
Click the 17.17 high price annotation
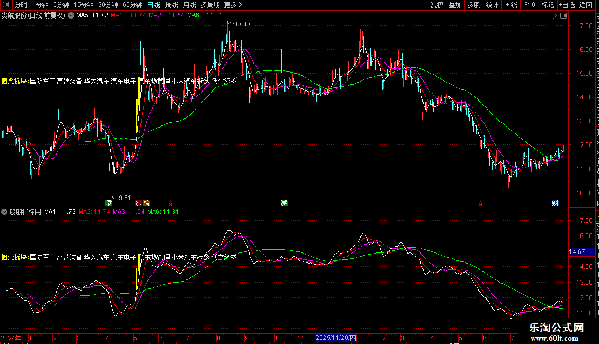(x=243, y=24)
